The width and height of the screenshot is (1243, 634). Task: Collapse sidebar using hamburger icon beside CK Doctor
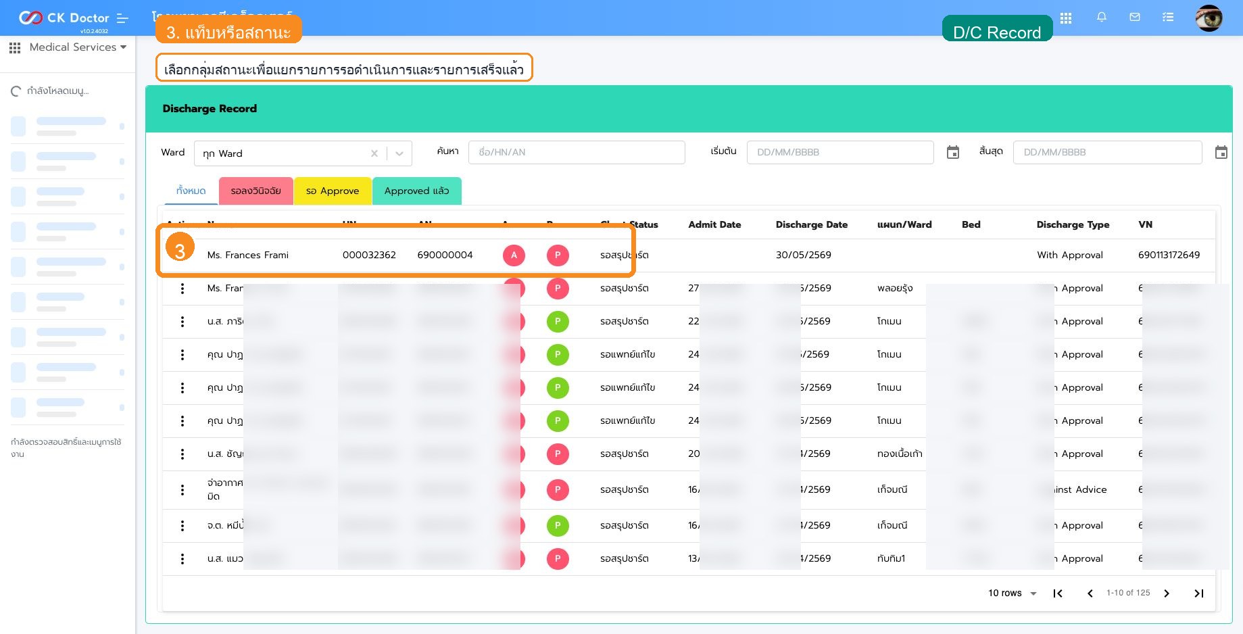click(122, 18)
